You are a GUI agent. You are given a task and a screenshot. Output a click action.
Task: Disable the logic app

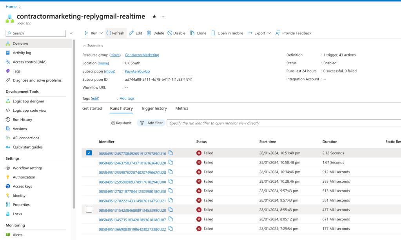(x=176, y=33)
